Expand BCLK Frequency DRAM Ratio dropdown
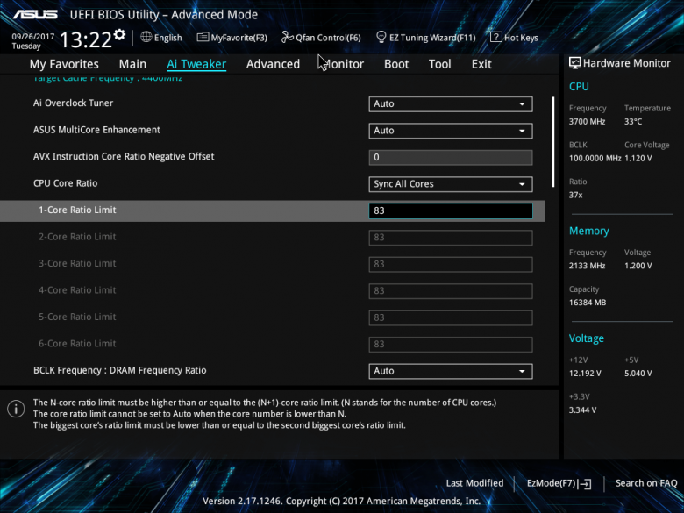The width and height of the screenshot is (684, 513). (x=451, y=371)
